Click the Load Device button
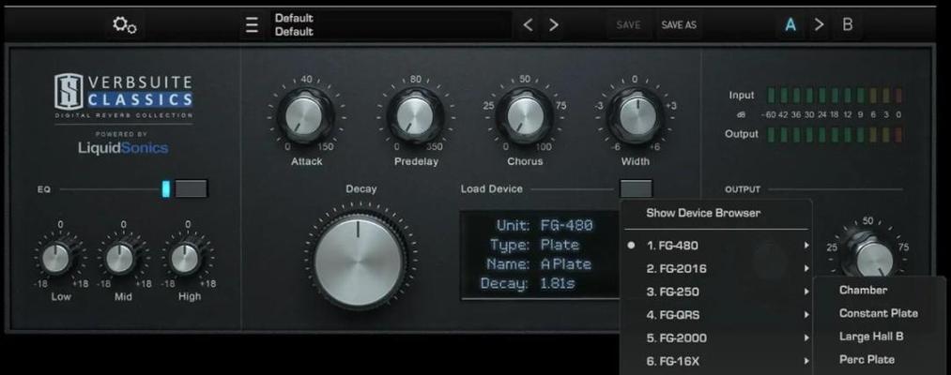 pyautogui.click(x=637, y=189)
